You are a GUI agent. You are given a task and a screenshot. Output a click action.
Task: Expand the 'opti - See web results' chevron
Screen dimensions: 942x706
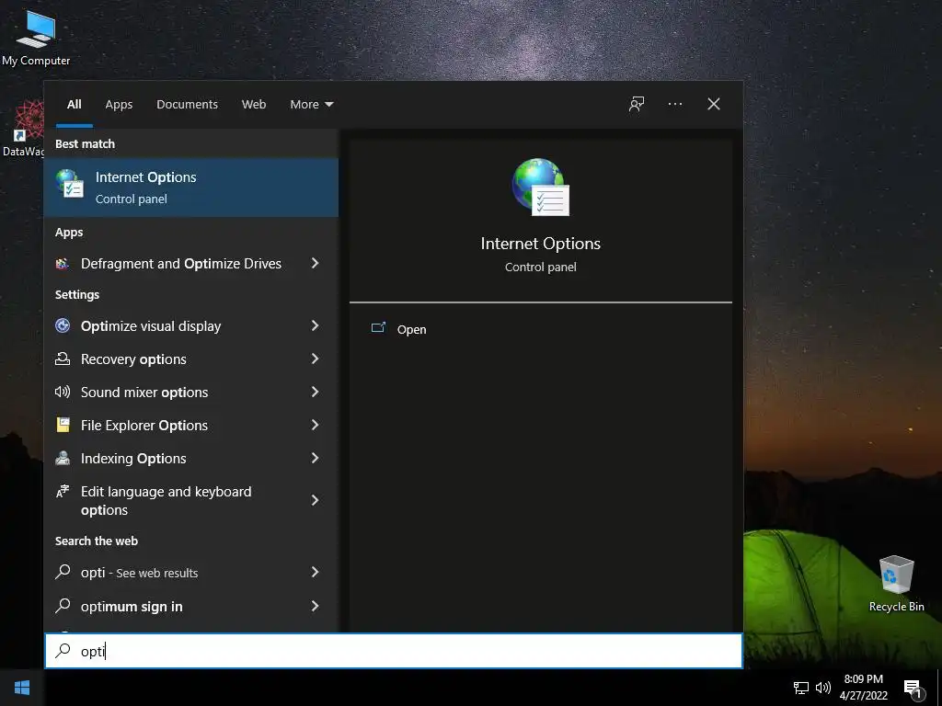(315, 572)
